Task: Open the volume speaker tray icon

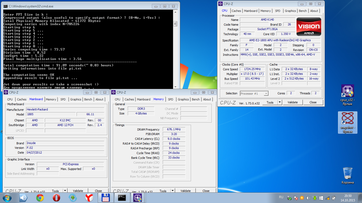Action: pos(308,198)
